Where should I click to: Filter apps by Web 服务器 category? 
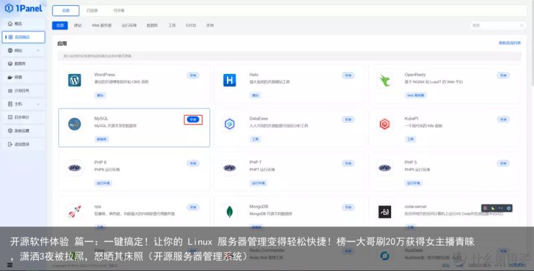point(101,25)
